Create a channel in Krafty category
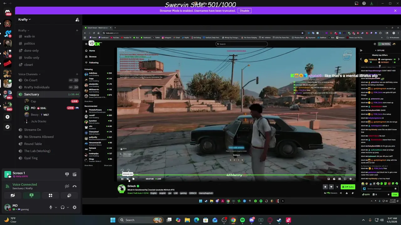Viewport: 401px width, 225px height. (77, 31)
